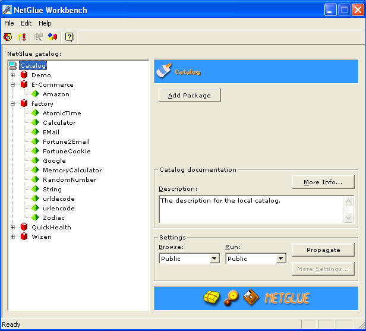Click the red package icon next to Wizen
This screenshot has width=366, height=331.
(24, 237)
